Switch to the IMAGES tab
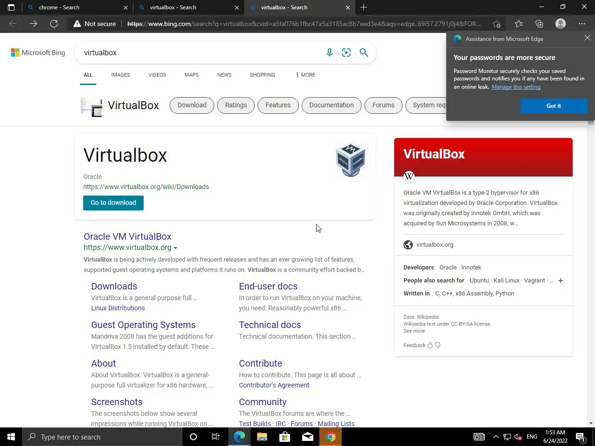 120,75
